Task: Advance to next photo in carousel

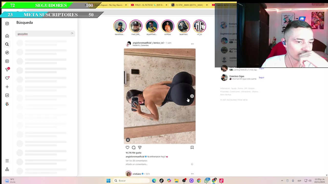Action: pos(192,96)
